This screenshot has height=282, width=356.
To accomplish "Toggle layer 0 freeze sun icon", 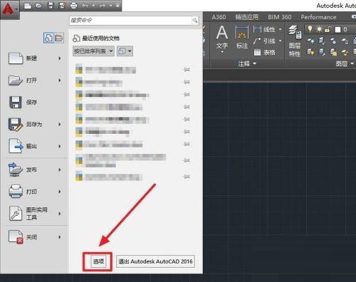I will [319, 29].
